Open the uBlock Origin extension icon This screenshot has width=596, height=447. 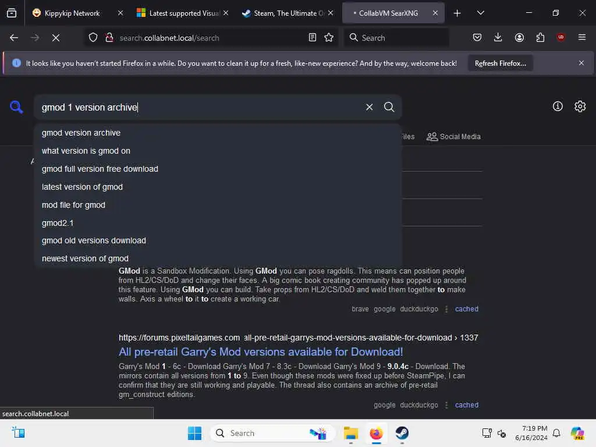tap(561, 38)
